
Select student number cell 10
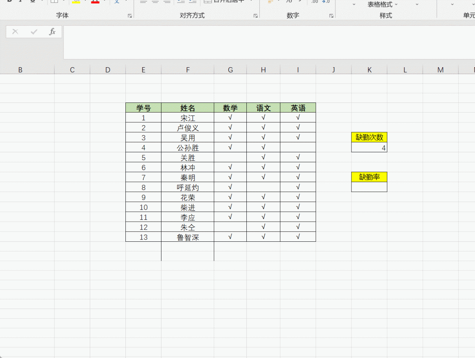[143, 207]
